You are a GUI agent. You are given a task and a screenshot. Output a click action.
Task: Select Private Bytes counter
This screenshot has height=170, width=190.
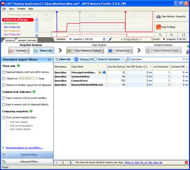[x=11, y=23]
